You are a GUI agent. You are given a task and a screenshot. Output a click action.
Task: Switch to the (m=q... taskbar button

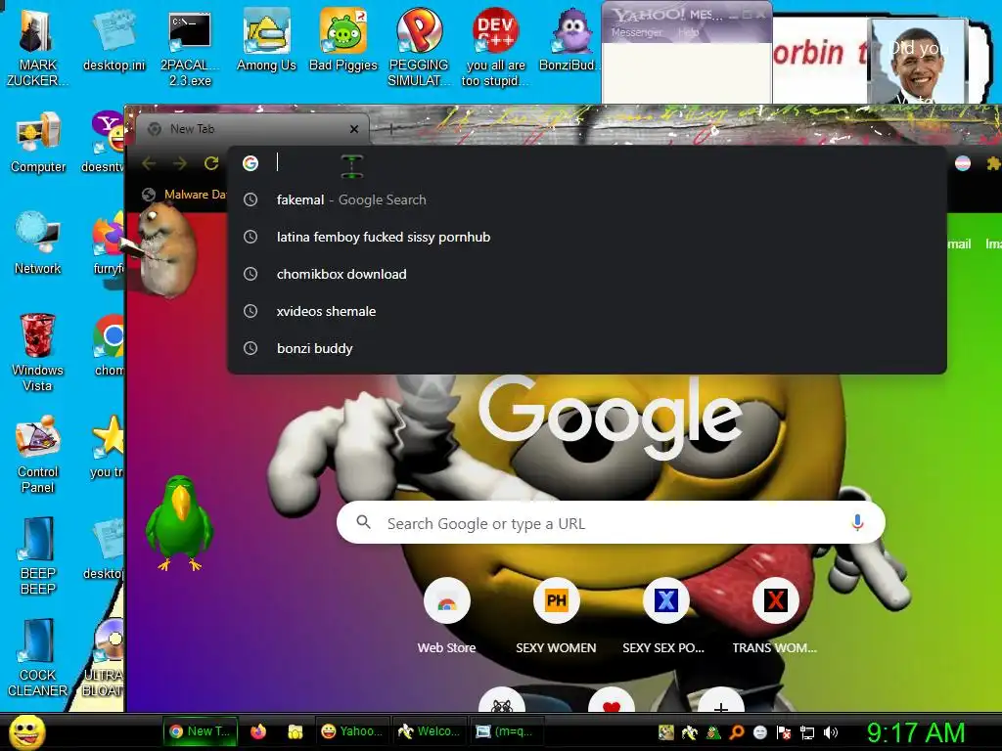506,731
